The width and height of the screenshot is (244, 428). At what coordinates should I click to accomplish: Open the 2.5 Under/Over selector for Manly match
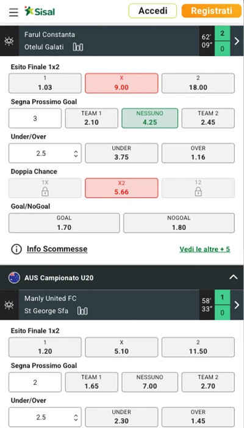(45, 417)
